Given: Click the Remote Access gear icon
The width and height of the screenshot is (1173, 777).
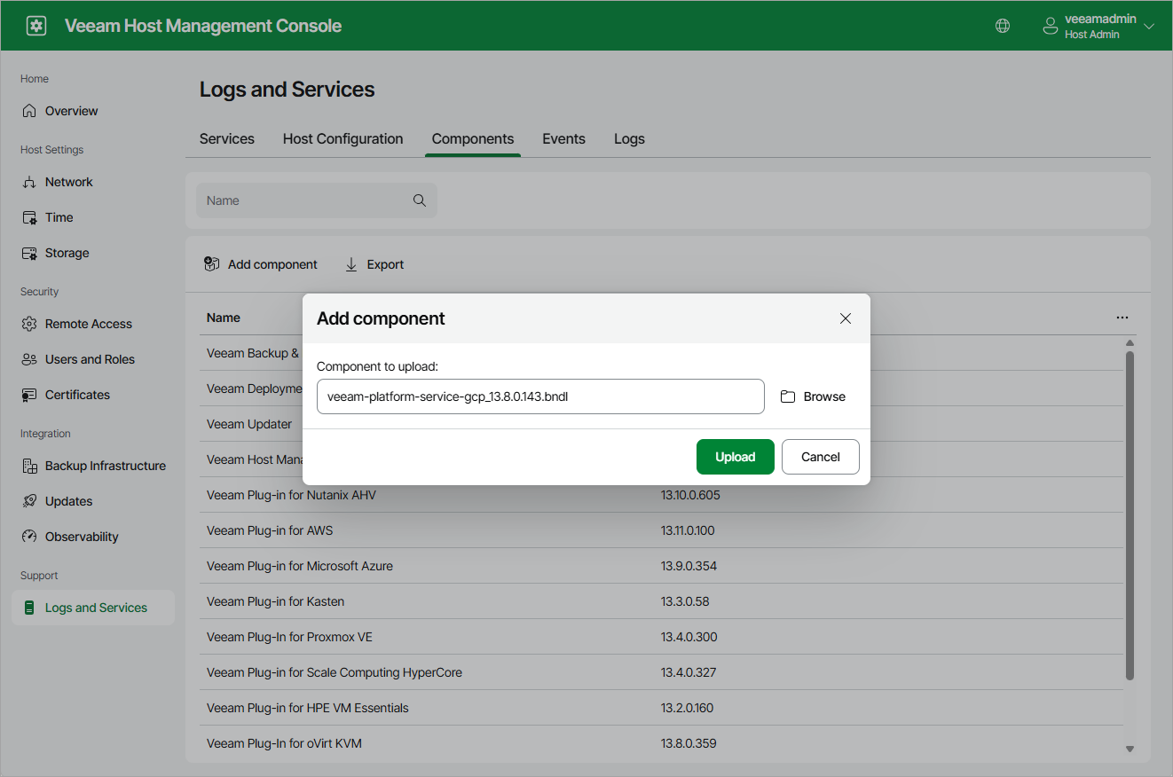Looking at the screenshot, I should pos(29,324).
